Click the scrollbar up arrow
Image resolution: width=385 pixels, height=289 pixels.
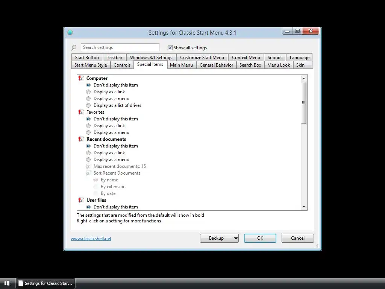click(x=304, y=78)
